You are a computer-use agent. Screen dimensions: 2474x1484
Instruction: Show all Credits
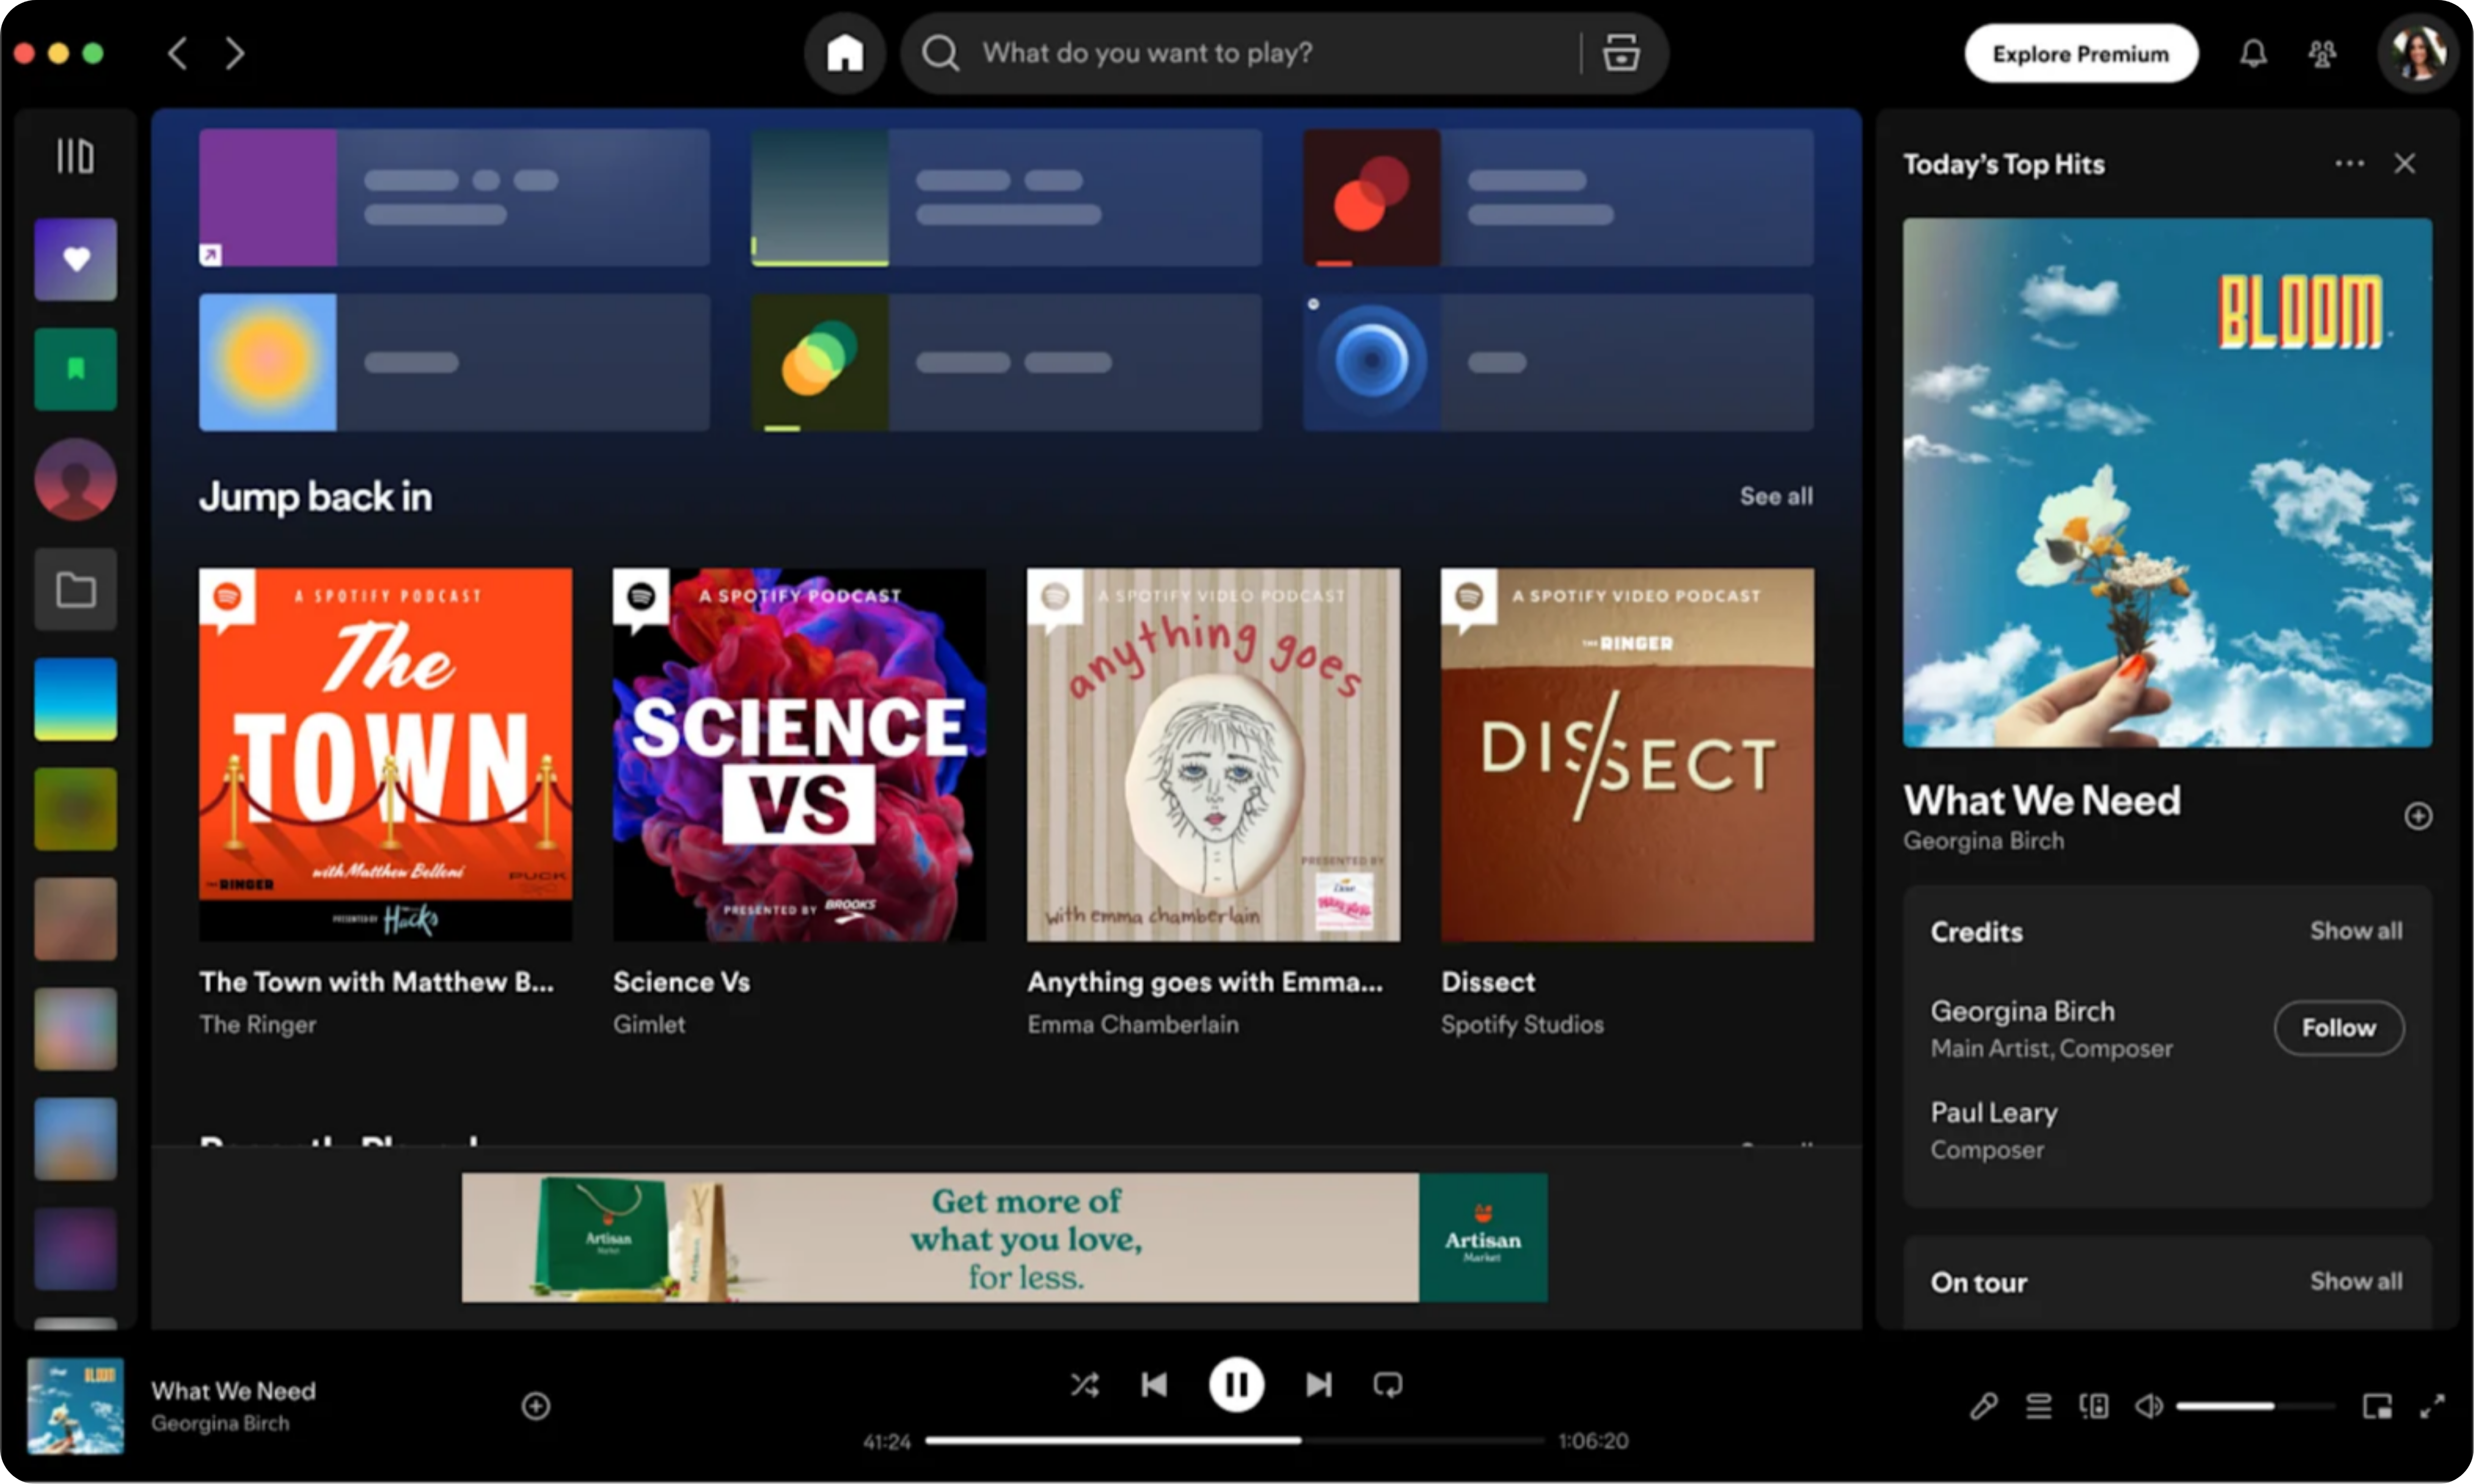2355,932
